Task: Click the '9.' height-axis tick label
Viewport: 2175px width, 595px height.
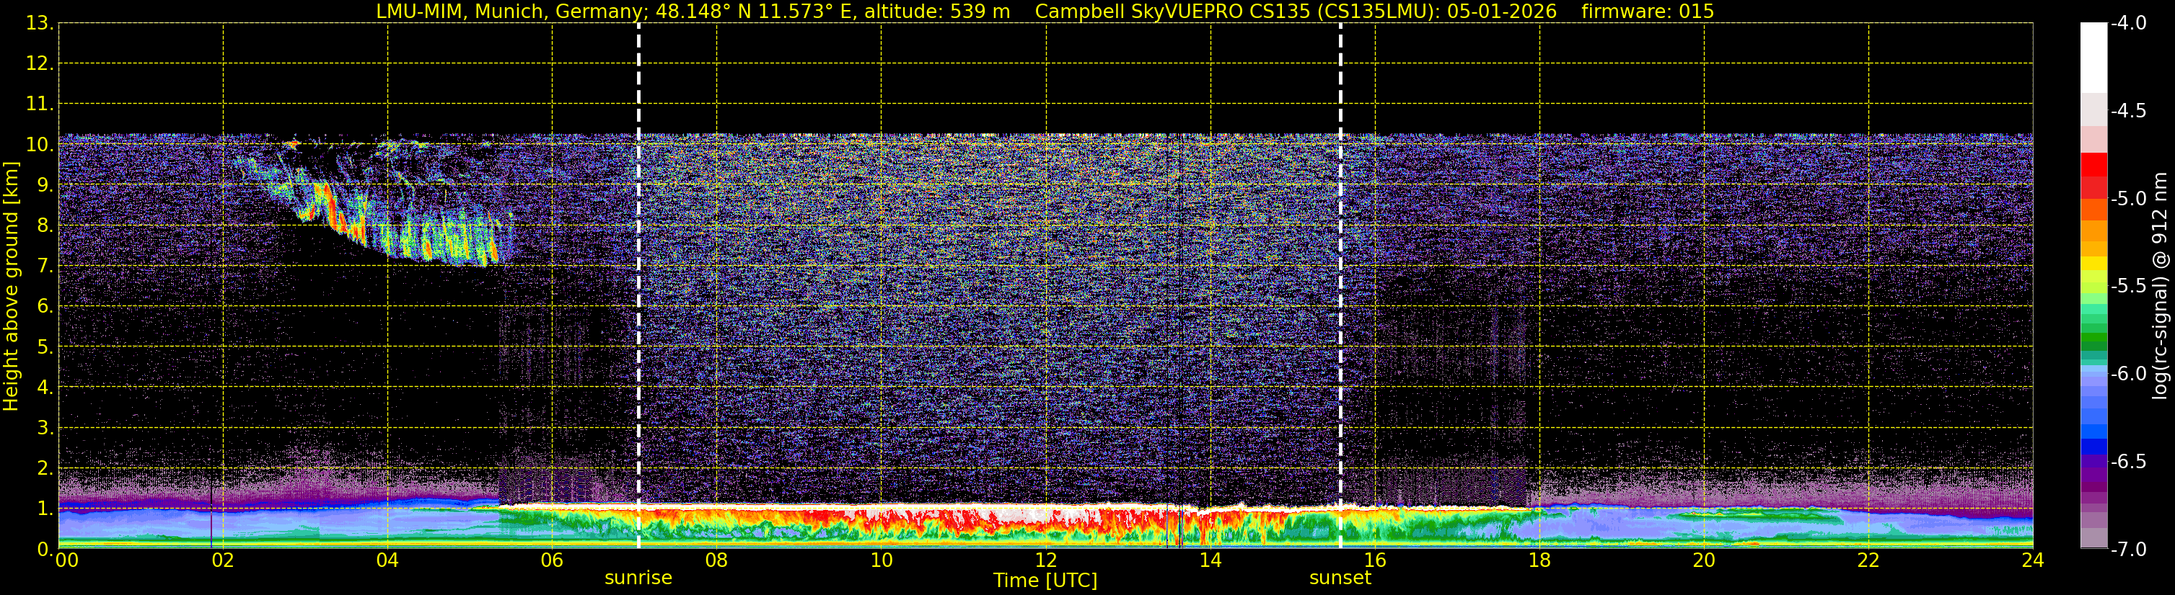Action: point(45,185)
